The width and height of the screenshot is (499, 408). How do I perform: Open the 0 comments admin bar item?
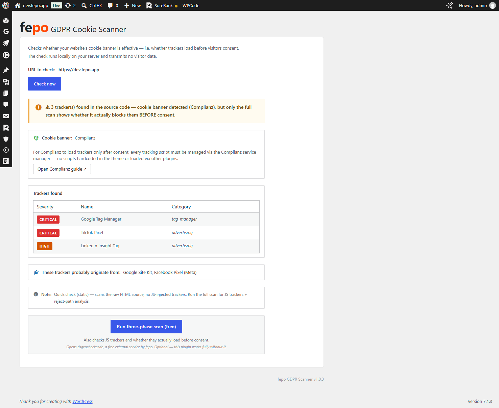(x=113, y=5)
